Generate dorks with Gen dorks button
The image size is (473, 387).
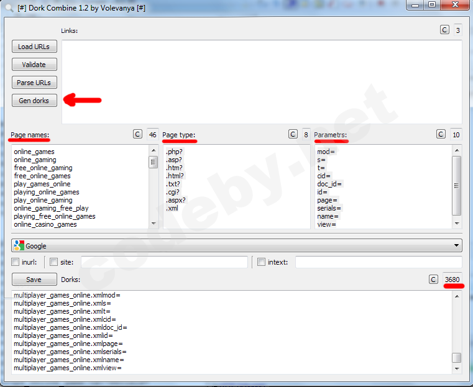coord(34,101)
